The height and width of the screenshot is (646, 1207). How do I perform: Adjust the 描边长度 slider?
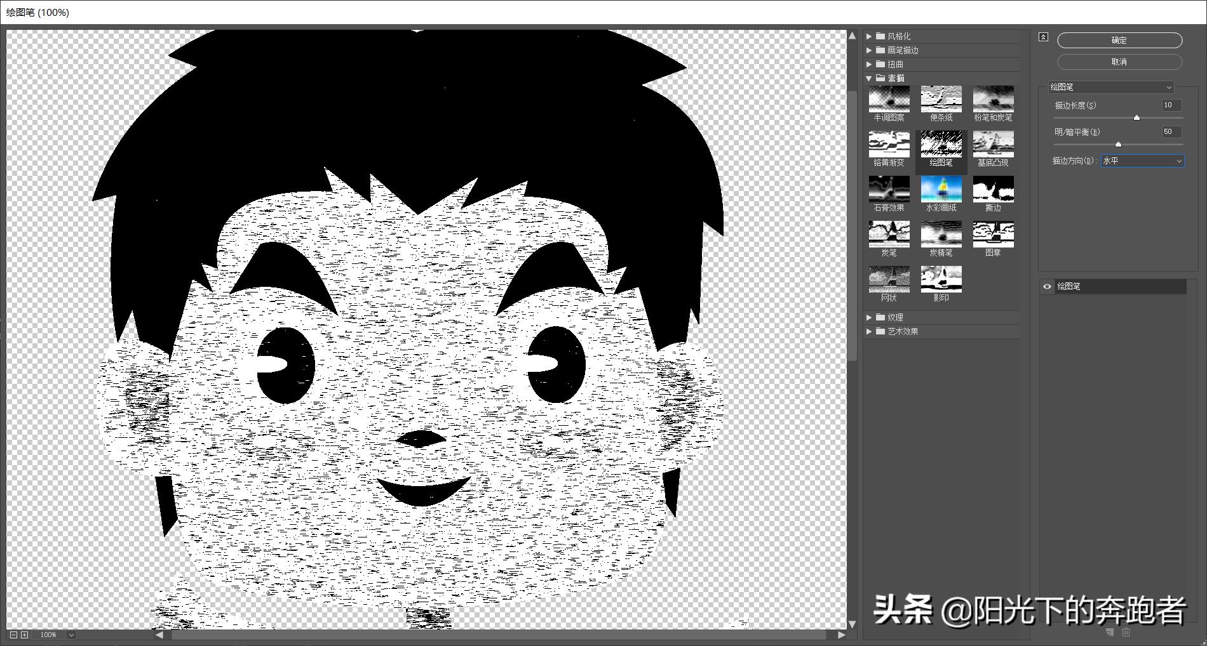(1137, 117)
